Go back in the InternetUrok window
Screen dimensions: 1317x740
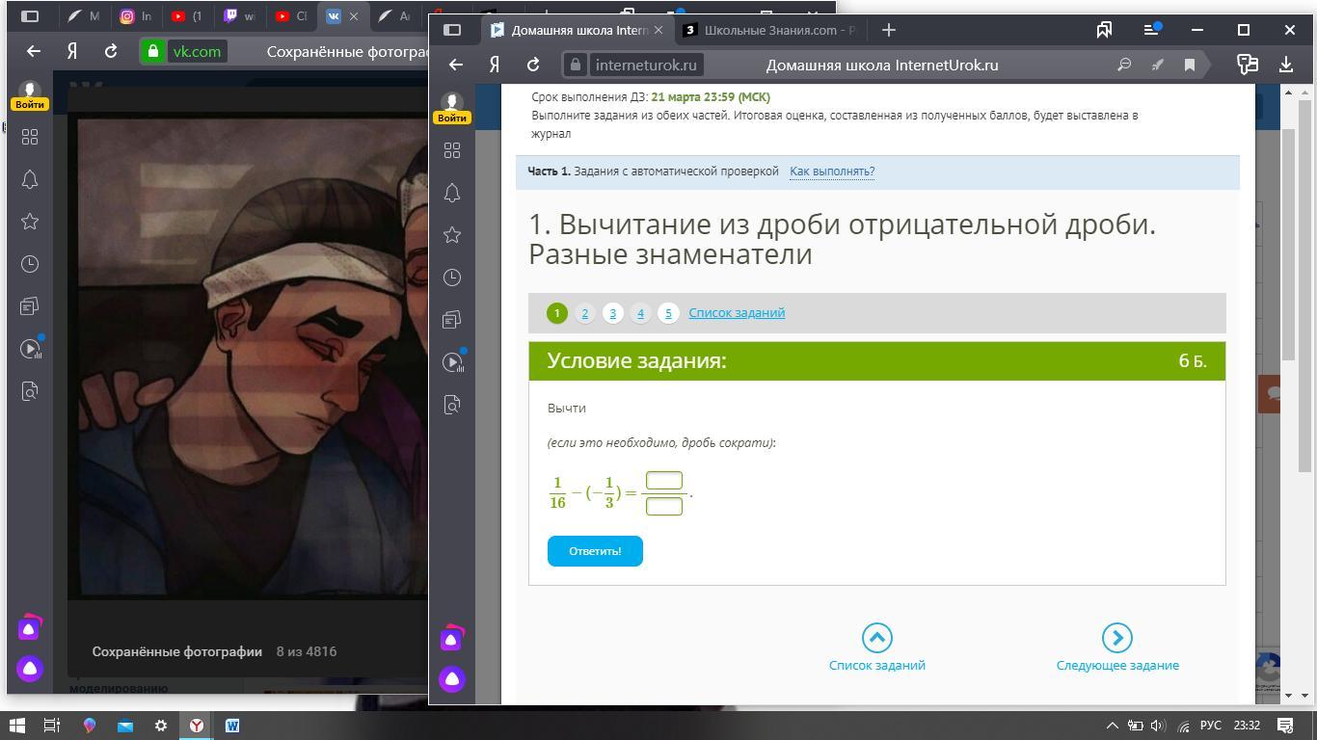click(456, 65)
